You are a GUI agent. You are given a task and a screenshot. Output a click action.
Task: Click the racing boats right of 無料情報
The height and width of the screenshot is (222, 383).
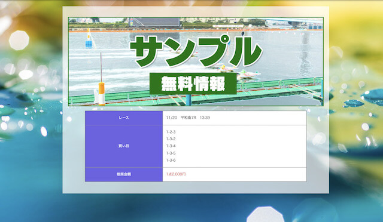(248, 74)
